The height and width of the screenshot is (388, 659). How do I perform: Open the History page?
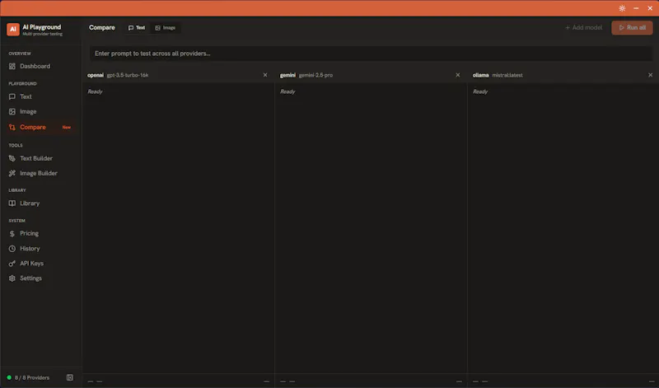40,249
